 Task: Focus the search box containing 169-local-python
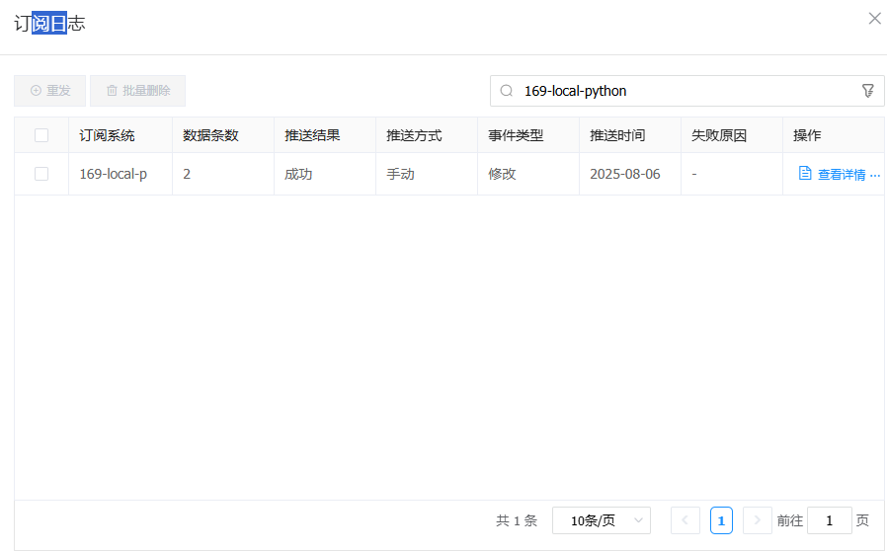pyautogui.click(x=682, y=91)
